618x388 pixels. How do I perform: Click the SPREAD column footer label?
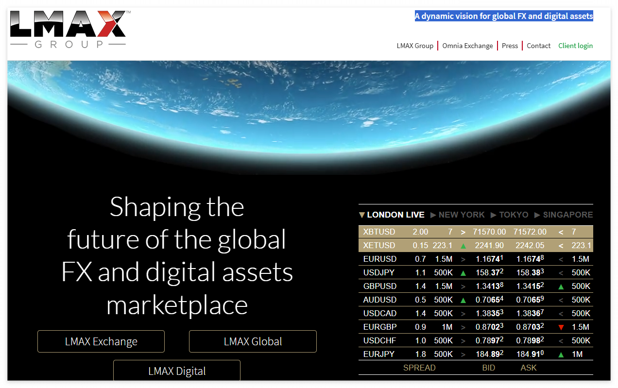coord(419,368)
